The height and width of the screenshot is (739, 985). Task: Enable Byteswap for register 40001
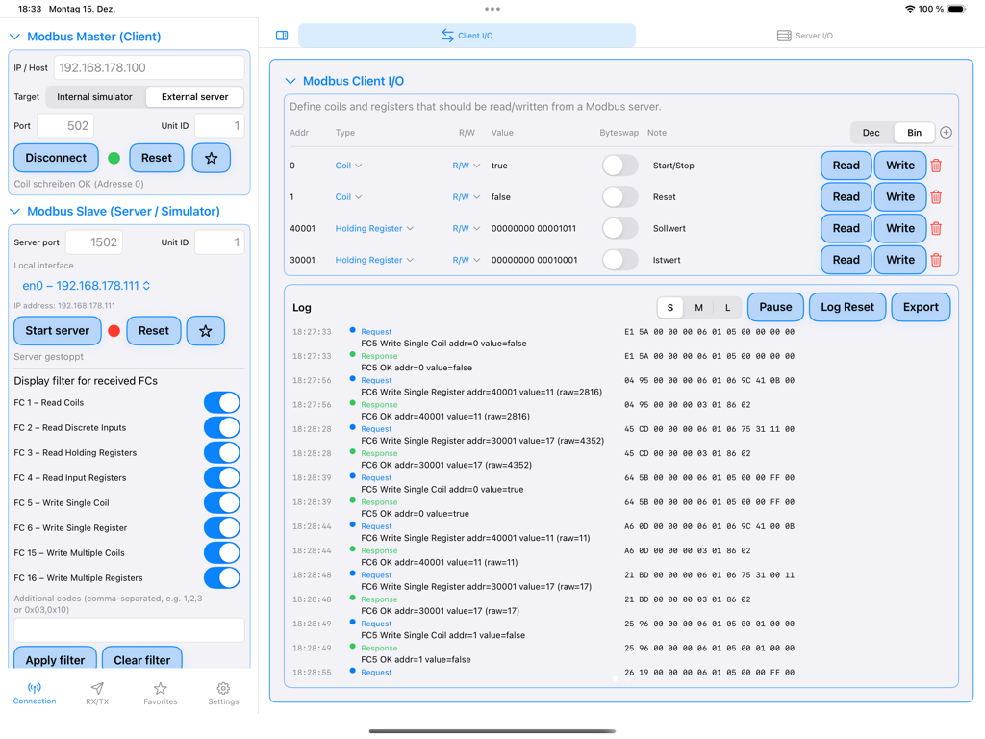pos(619,228)
